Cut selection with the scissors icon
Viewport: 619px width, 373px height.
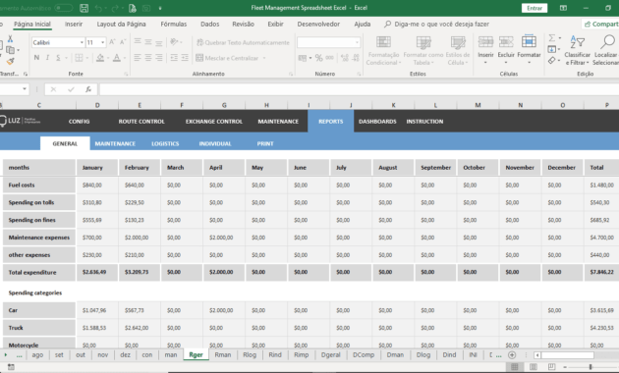(10, 38)
